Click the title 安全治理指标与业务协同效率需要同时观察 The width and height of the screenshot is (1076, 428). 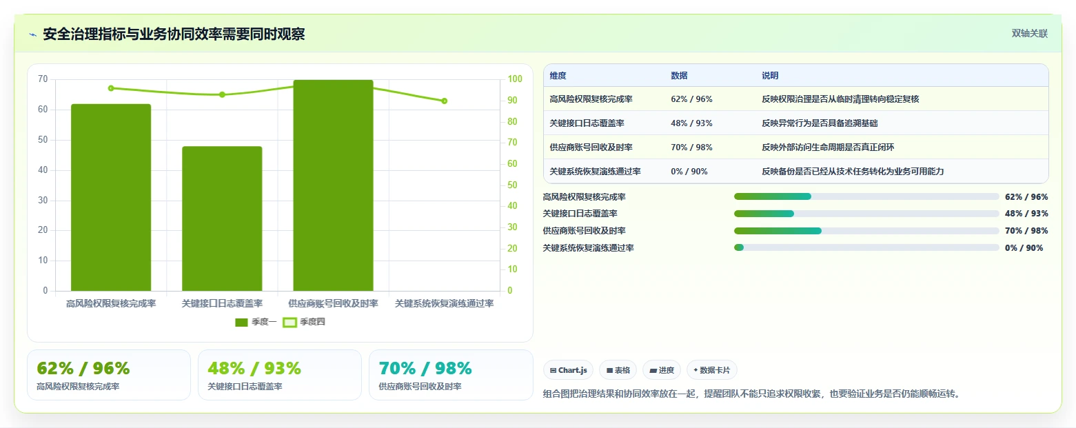pyautogui.click(x=174, y=34)
